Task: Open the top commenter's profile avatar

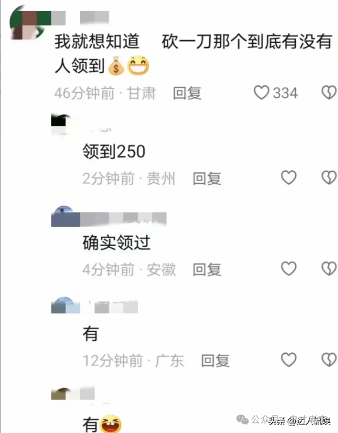Action: click(28, 23)
